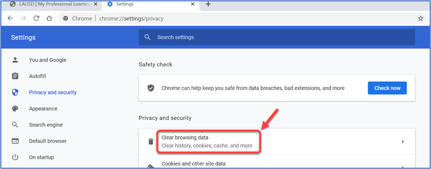Viewport: 431px width, 169px height.
Task: Switch to the LAUSD tab
Action: click(50, 4)
